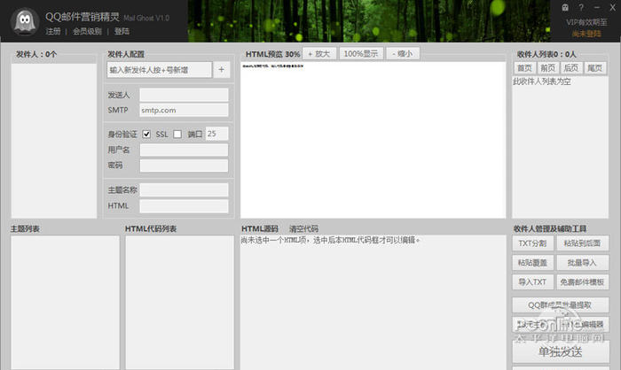Focus the 用户名 username field
Screen dimensions: 621x370
185,150
